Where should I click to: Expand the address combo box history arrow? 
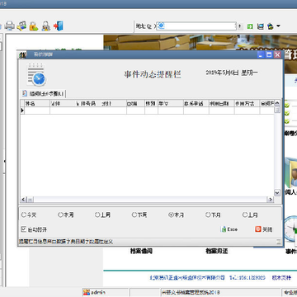(x=240, y=26)
